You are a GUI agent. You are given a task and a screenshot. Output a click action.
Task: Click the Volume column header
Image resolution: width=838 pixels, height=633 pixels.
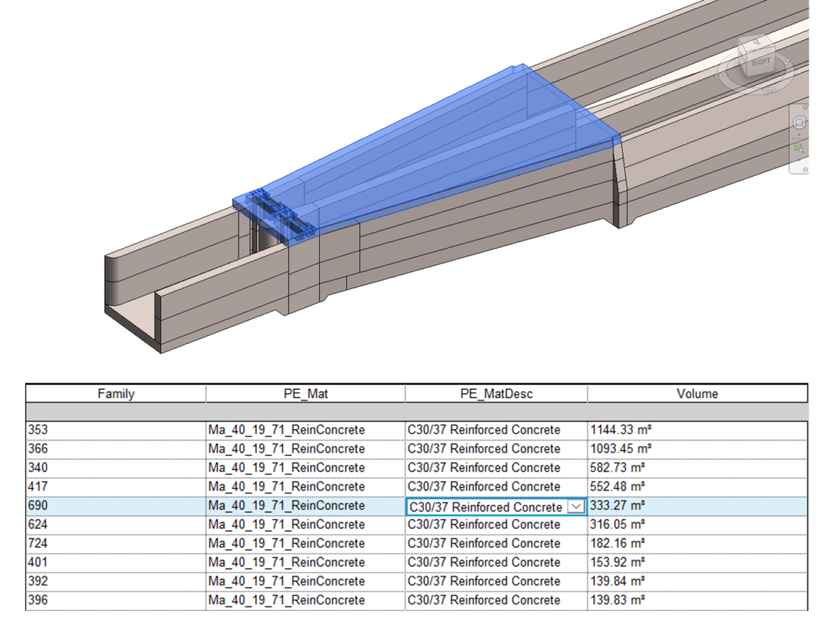pyautogui.click(x=697, y=394)
